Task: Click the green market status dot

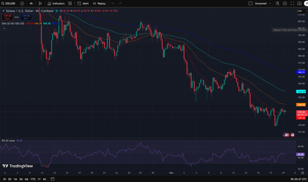Action: coord(57,11)
